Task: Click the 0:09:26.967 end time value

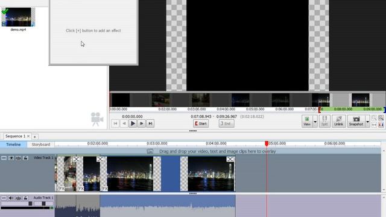Action: 227,116
